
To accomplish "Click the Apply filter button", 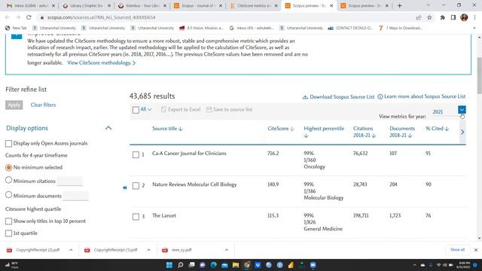I will tap(14, 105).
